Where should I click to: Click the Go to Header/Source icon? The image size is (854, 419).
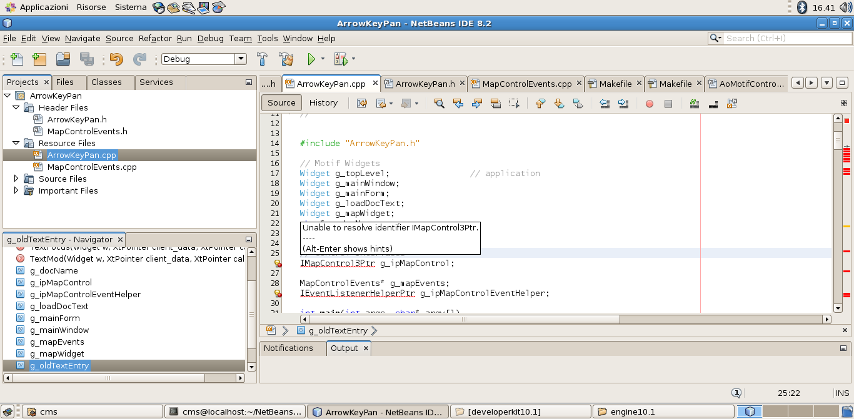click(x=732, y=104)
